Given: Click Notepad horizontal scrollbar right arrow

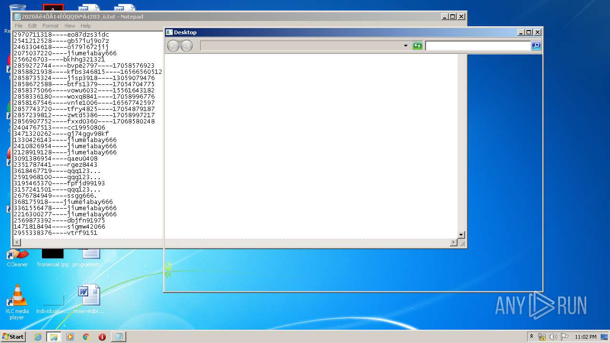Looking at the screenshot, I should click(x=453, y=242).
